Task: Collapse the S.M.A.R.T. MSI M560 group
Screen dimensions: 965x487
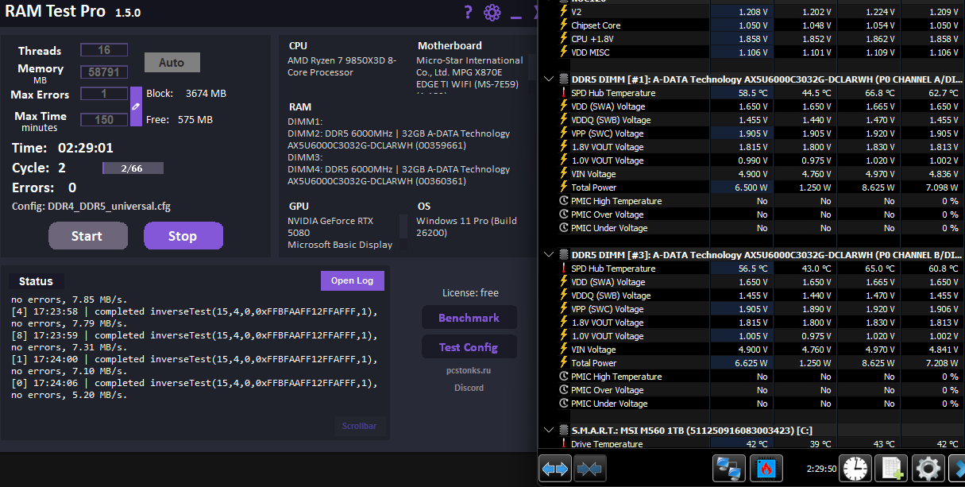Action: pos(548,431)
